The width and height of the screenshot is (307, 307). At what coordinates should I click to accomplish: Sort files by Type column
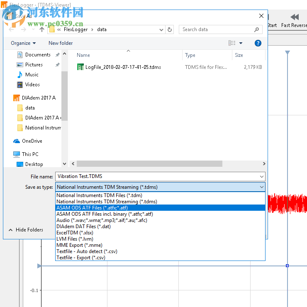[190, 55]
